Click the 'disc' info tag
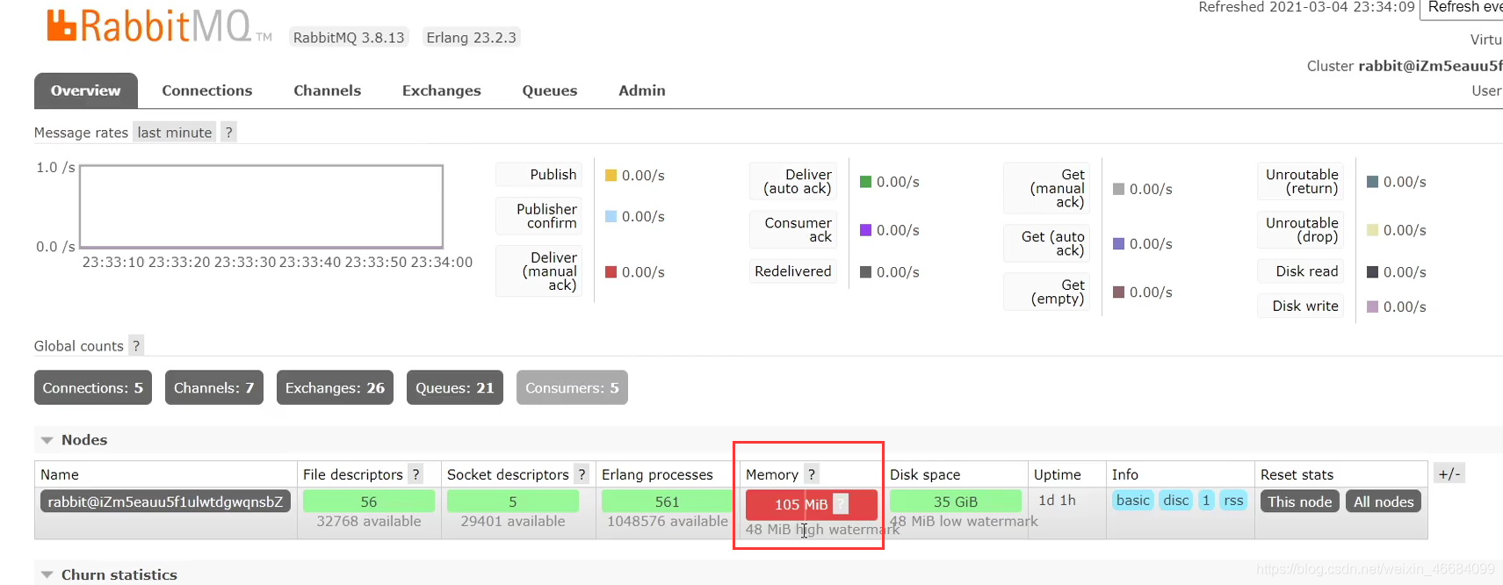 point(1176,500)
